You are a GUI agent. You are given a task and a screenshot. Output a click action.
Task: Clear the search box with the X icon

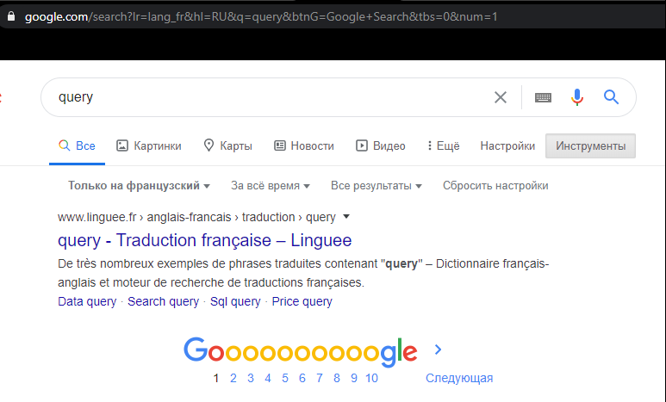click(501, 97)
